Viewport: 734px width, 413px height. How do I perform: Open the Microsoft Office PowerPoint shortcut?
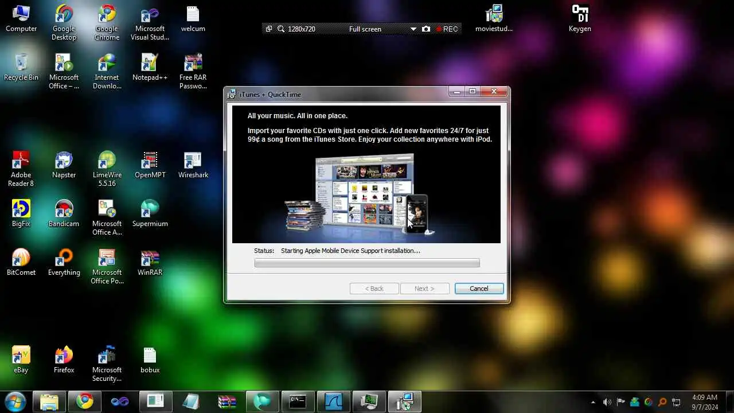coord(107,267)
